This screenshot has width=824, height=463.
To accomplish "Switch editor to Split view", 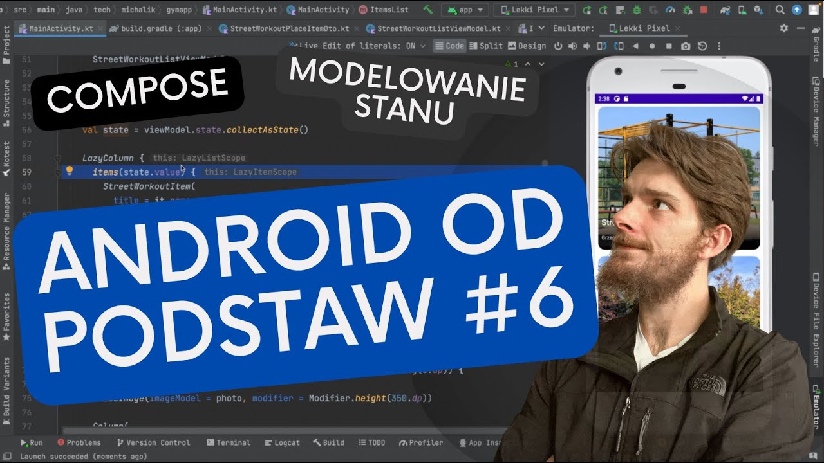I will coord(486,46).
